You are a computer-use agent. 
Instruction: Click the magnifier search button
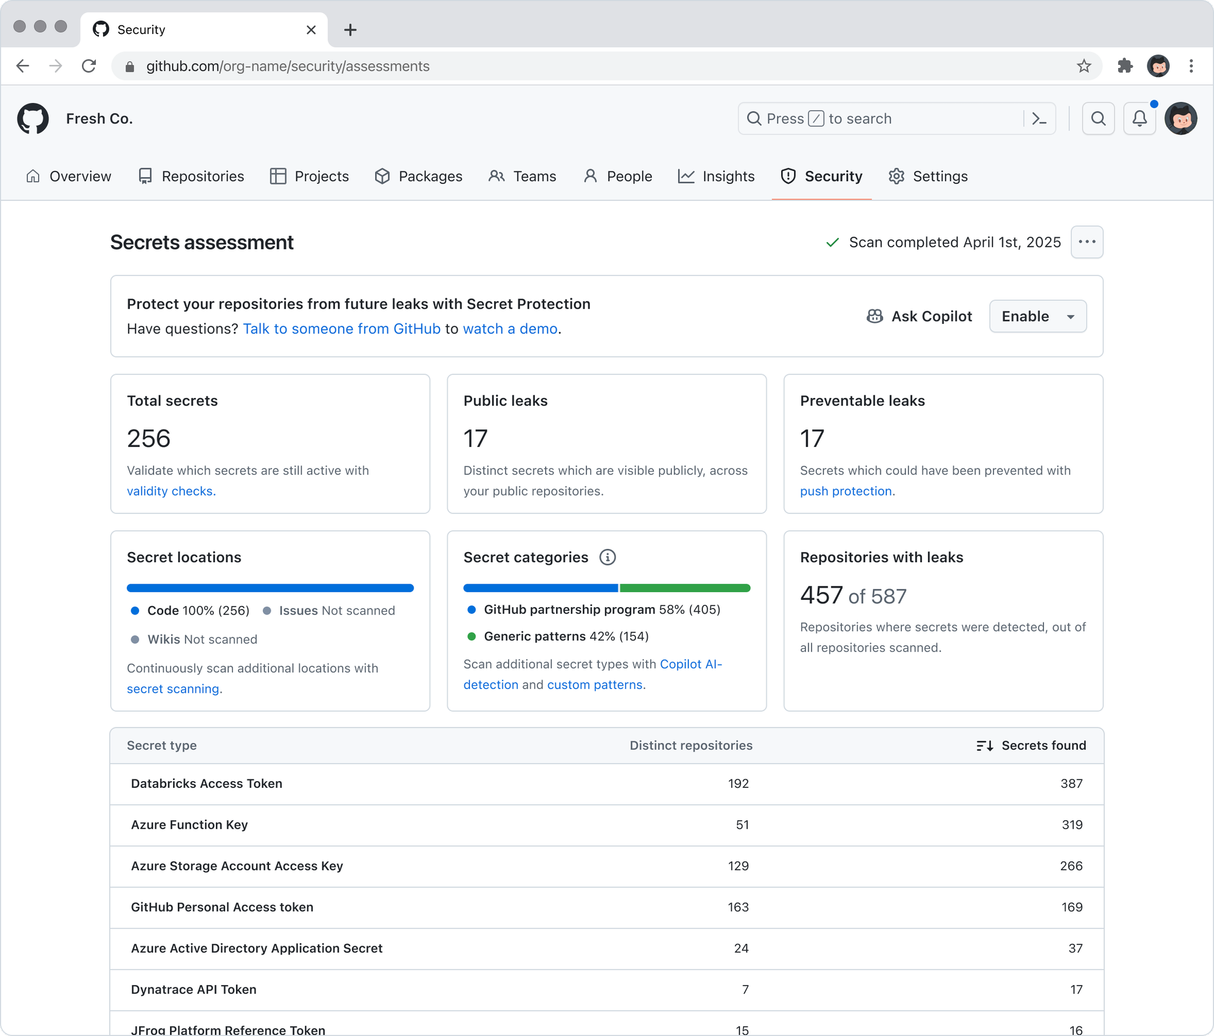pyautogui.click(x=1098, y=118)
